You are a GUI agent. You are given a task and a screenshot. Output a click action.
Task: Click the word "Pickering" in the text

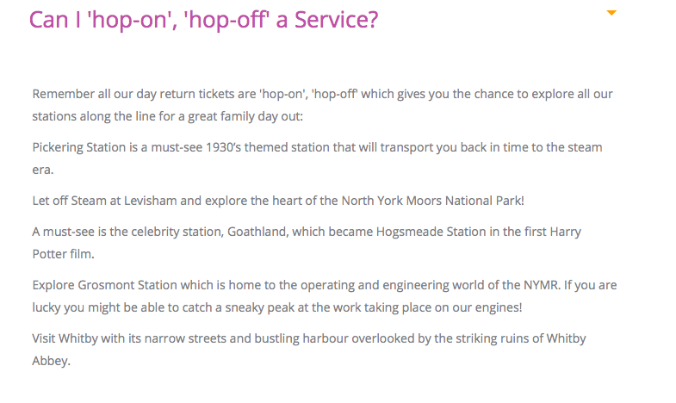pyautogui.click(x=58, y=147)
